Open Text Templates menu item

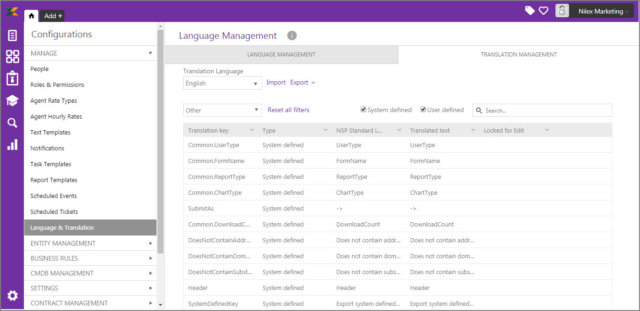click(x=50, y=132)
